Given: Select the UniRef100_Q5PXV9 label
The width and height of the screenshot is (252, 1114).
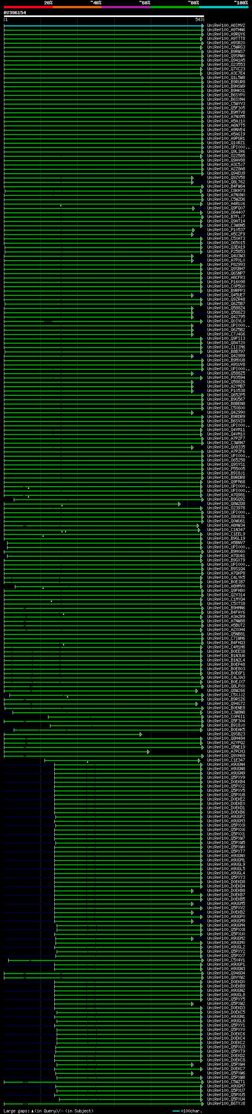Looking at the screenshot, I should coord(226,778).
